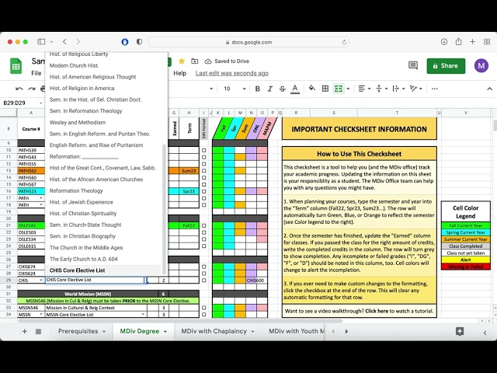
Task: Apply strikethrough formatting
Action: [x=282, y=89]
